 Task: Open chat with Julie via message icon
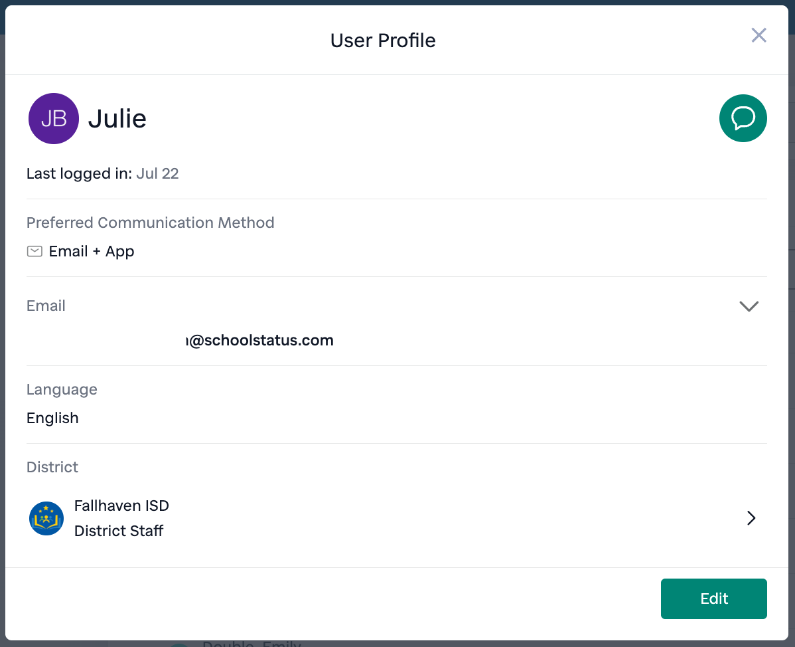click(x=743, y=118)
